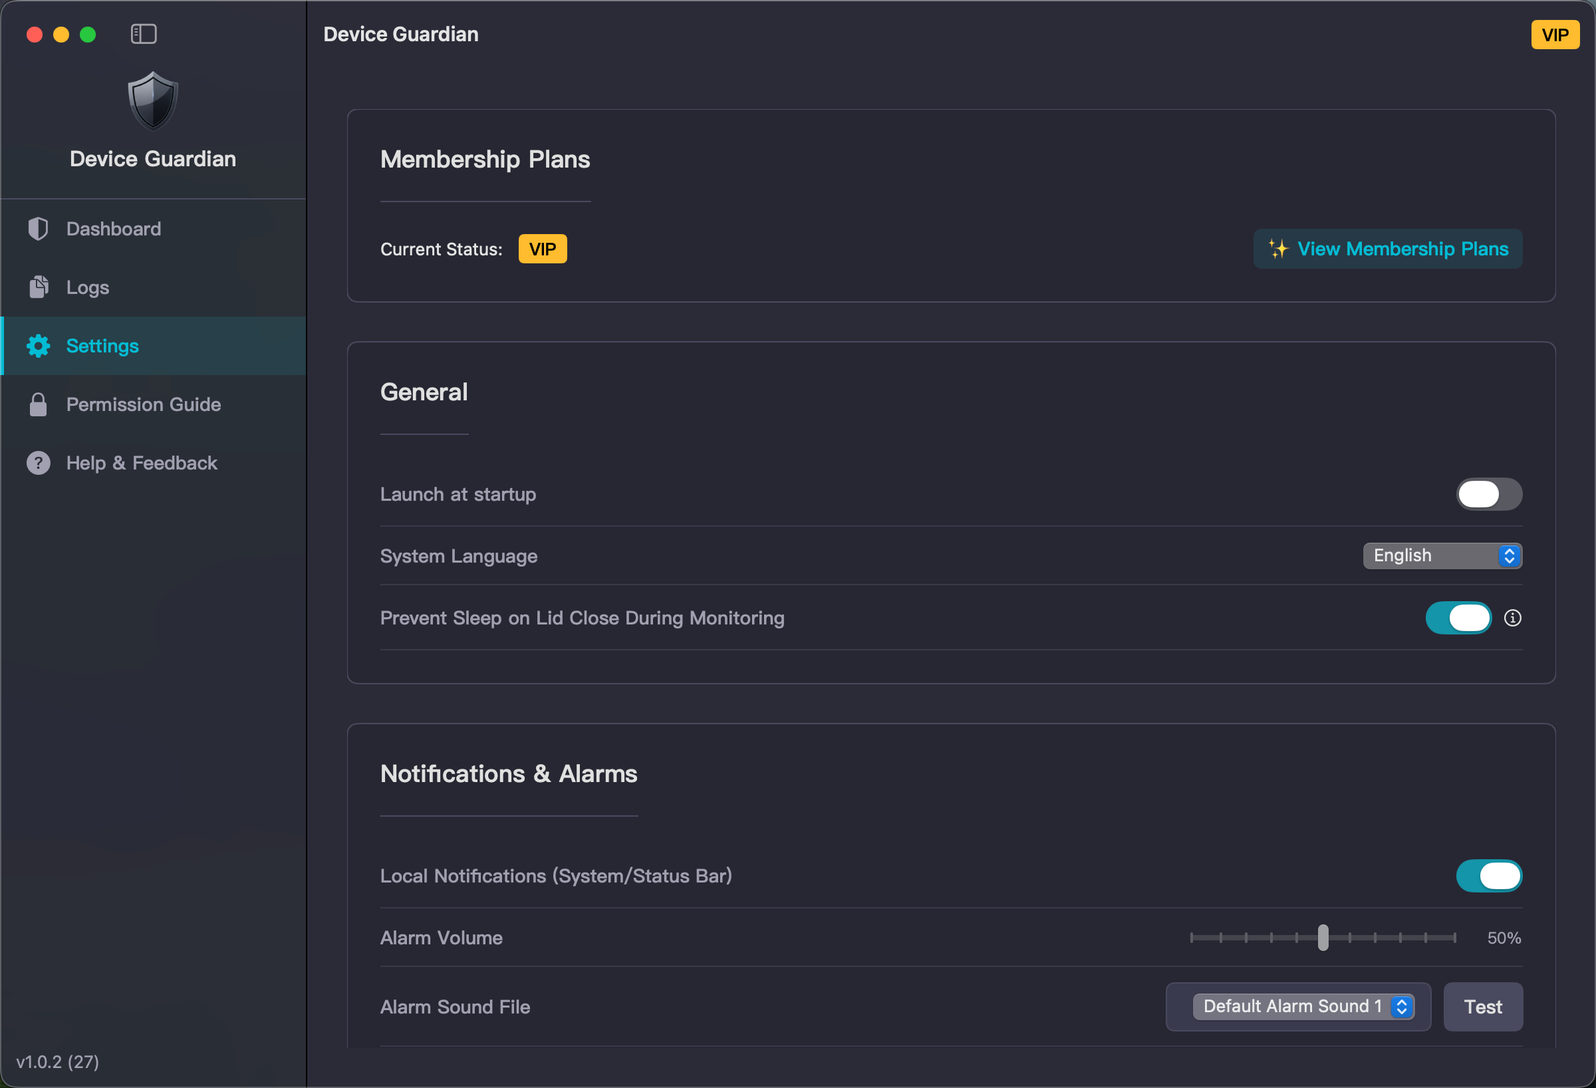Viewport: 1596px width, 1088px height.
Task: Click the Local Notifications label text
Action: pyautogui.click(x=556, y=876)
